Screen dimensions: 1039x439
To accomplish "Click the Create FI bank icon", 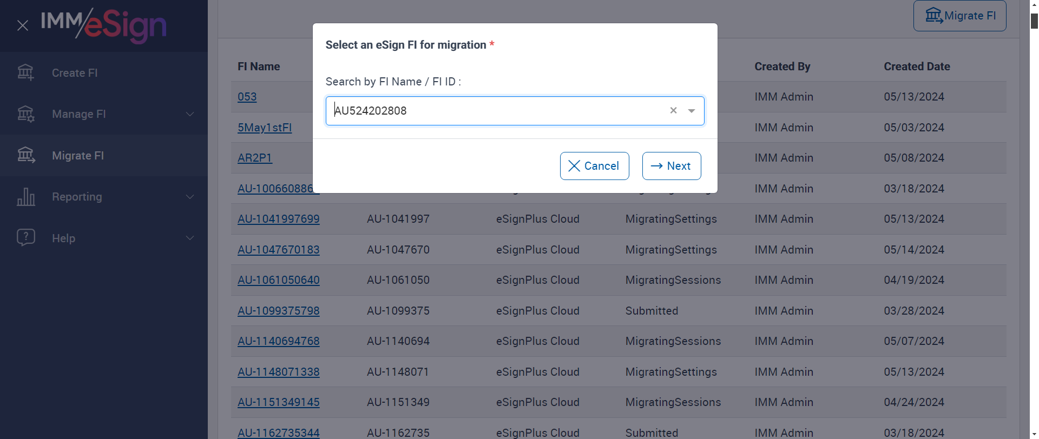I will [25, 72].
